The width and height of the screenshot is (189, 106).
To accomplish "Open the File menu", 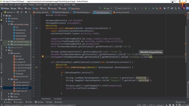I will click(2, 5).
